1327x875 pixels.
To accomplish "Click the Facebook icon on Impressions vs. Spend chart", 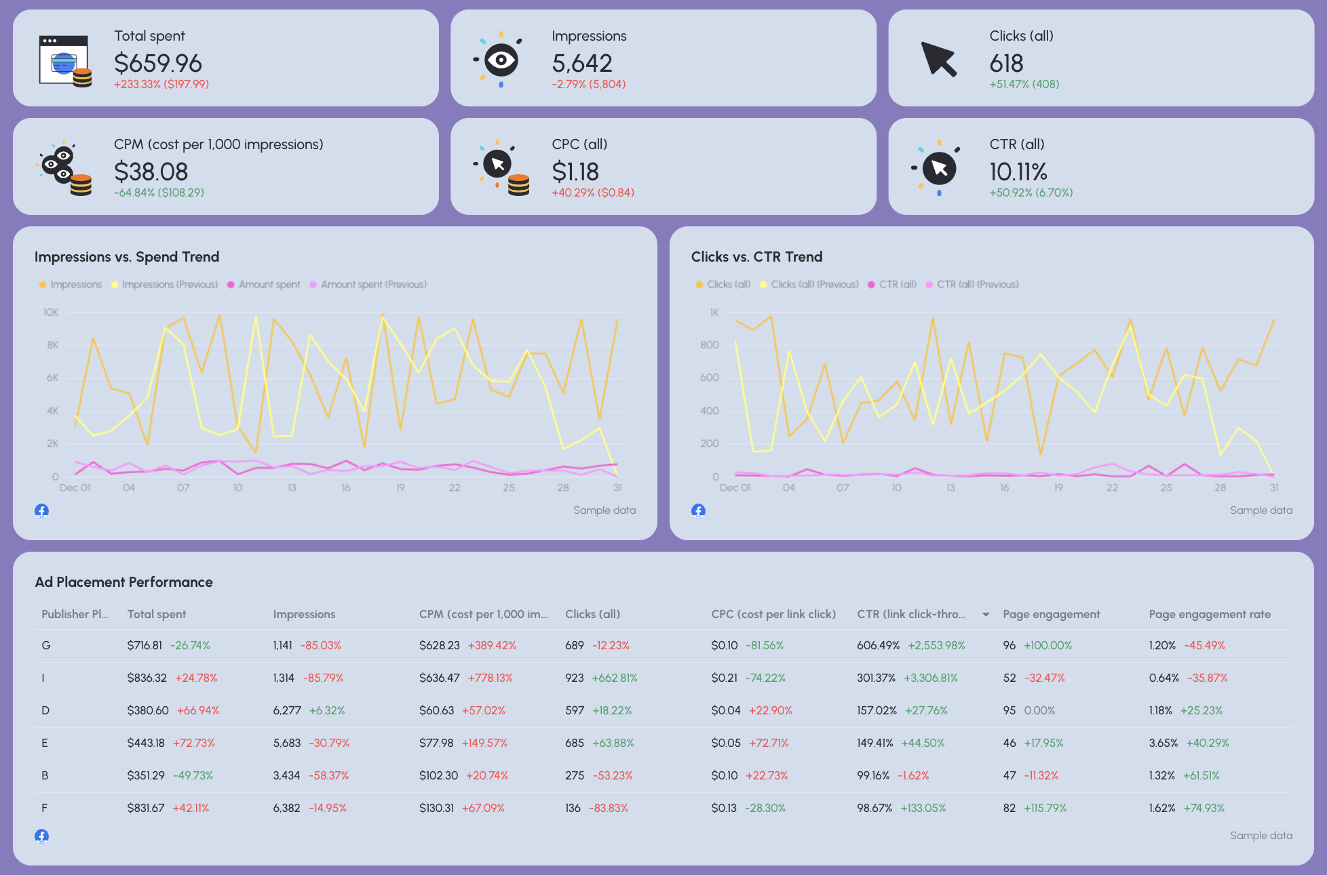I will 42,510.
